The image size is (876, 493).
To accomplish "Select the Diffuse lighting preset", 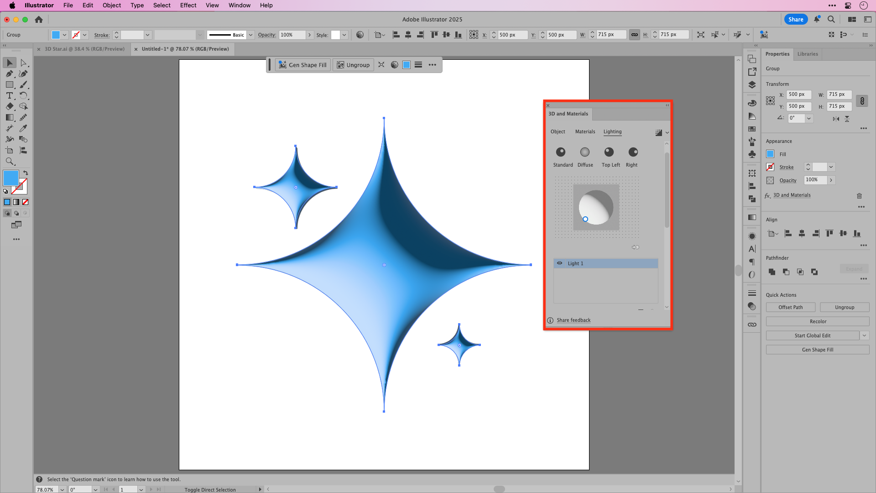I will click(585, 152).
